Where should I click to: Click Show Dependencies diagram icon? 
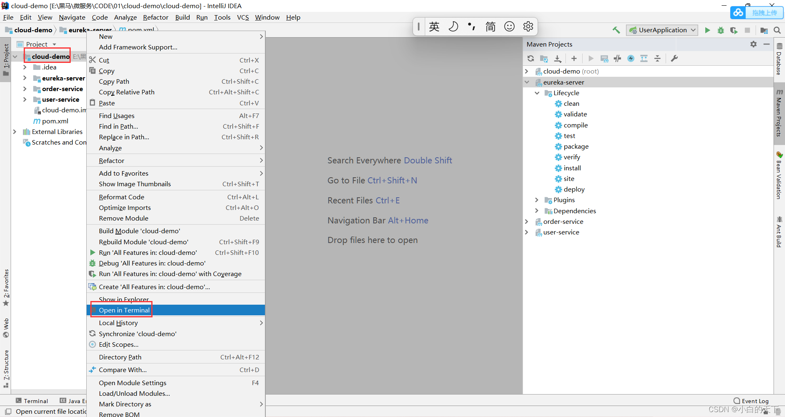[644, 58]
